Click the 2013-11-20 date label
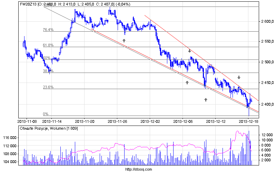This screenshot has width=276, height=172. tap(85, 121)
